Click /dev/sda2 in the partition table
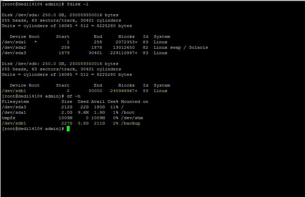 click(x=14, y=47)
